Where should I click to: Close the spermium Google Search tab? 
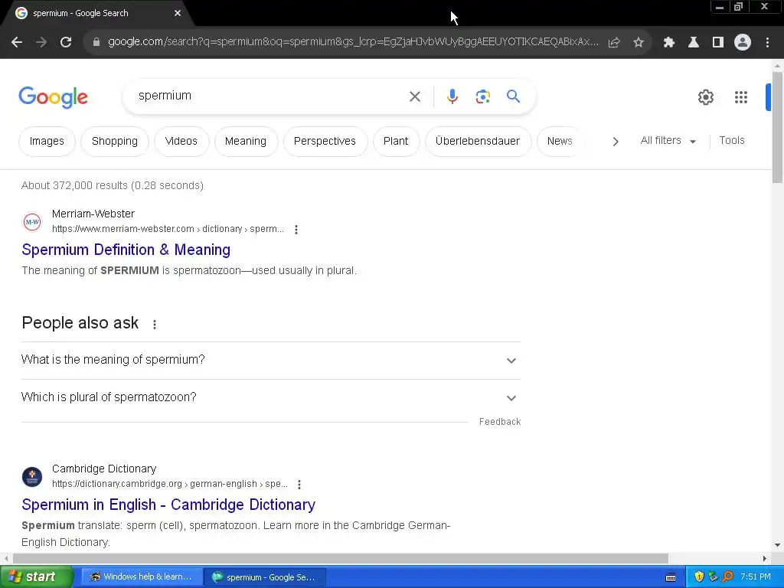pyautogui.click(x=178, y=13)
